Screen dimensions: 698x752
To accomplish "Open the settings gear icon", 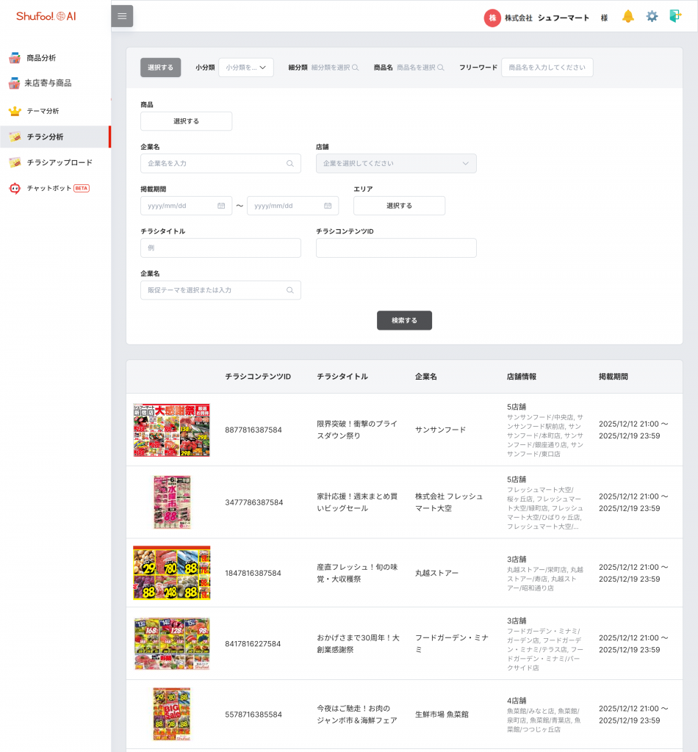I will coord(652,16).
